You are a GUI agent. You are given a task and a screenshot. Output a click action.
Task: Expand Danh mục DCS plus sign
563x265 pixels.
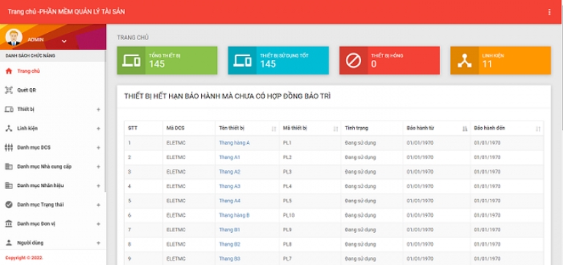(x=99, y=147)
